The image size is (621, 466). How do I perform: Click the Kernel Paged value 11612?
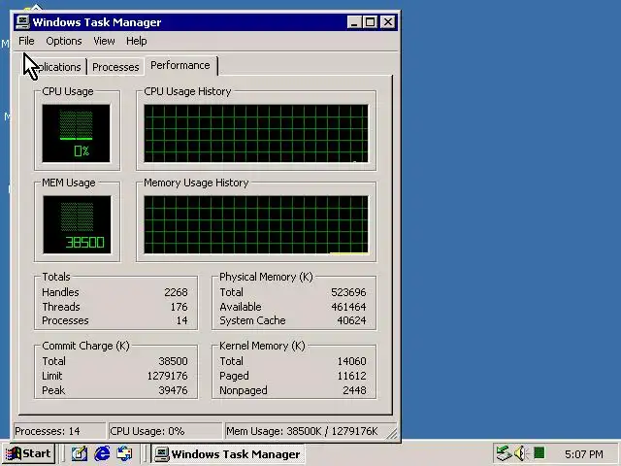coord(351,376)
